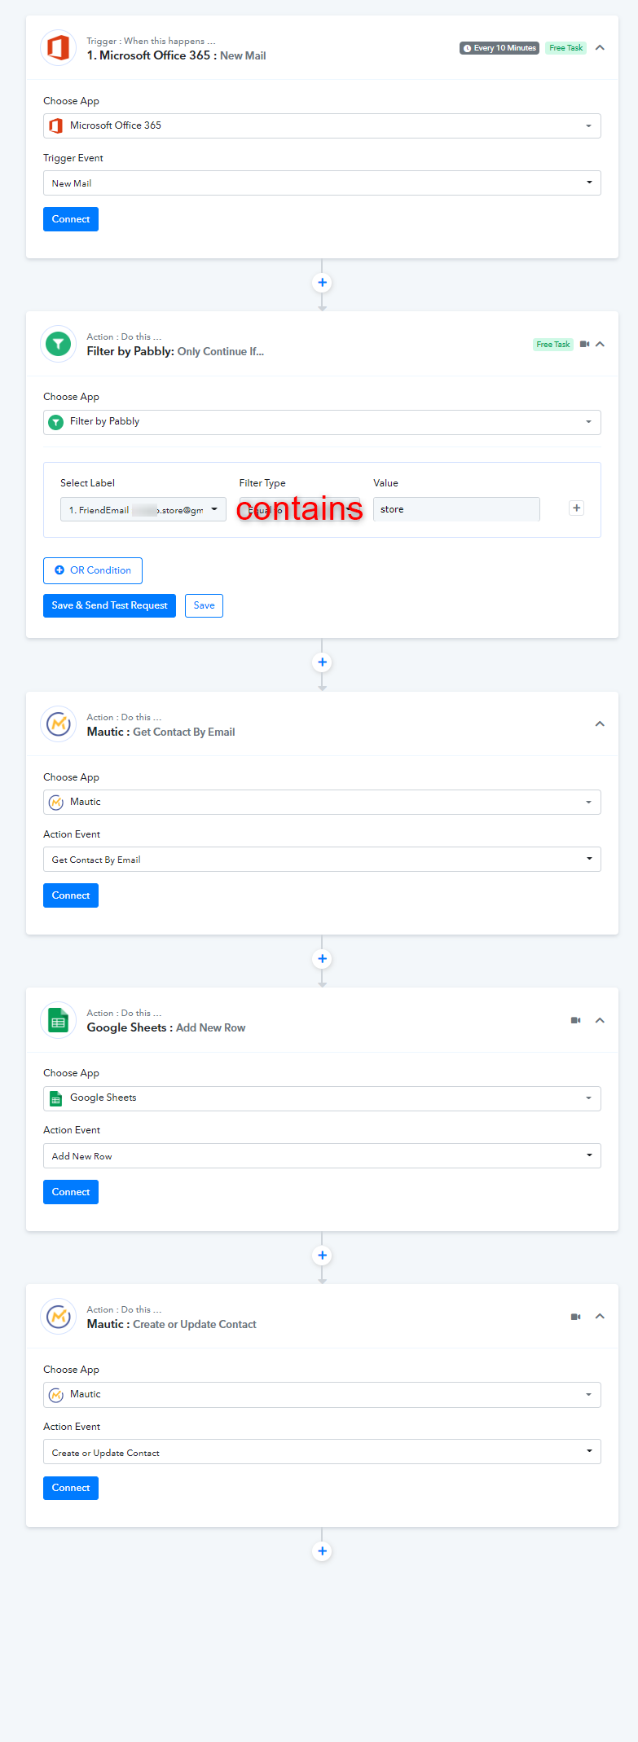Add step after the Filter by Pabbly action

tap(322, 662)
